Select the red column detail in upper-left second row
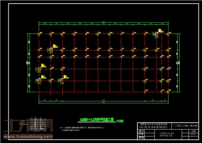Image resolution: width=202 pixels, height=143 pixels. point(51,50)
